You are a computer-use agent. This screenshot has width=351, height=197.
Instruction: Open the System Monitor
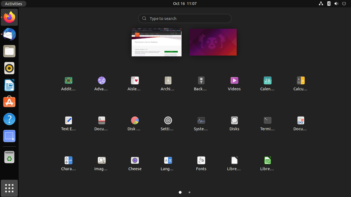point(201,123)
